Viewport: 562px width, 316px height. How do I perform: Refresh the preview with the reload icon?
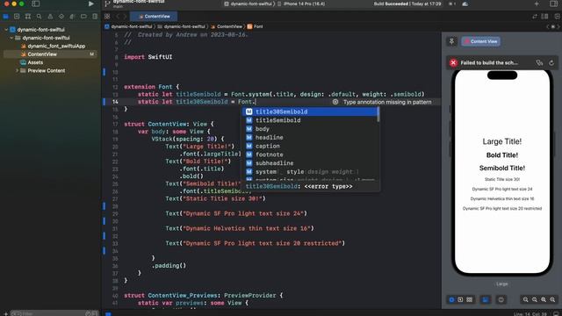pyautogui.click(x=551, y=62)
